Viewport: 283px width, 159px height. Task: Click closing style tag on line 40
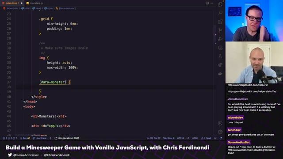tap(39, 97)
